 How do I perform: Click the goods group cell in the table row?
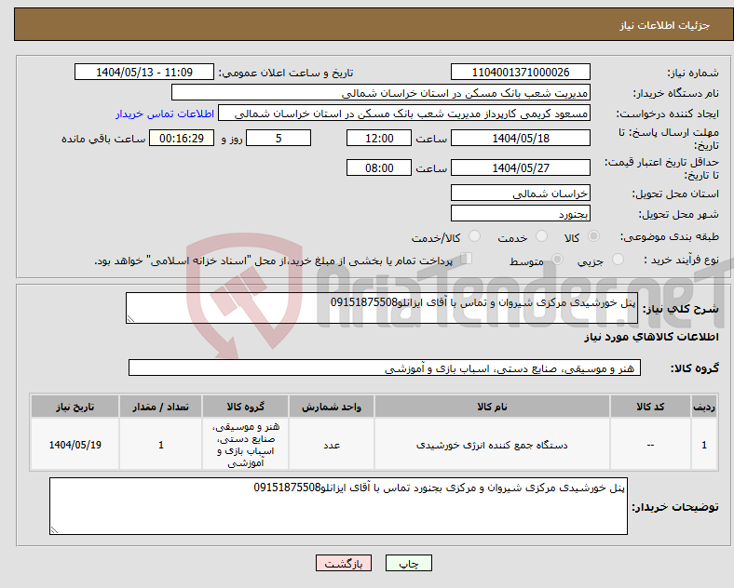click(246, 445)
